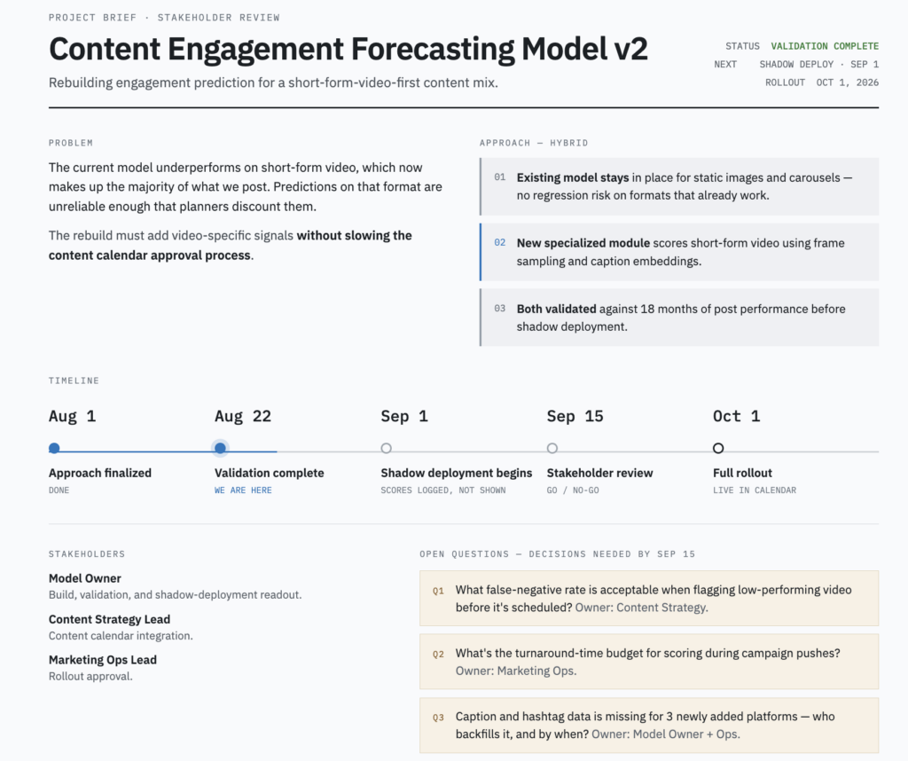Open the Q3 caption and hashtag backfill question
Viewport: 908px width, 761px height.
[x=649, y=726]
